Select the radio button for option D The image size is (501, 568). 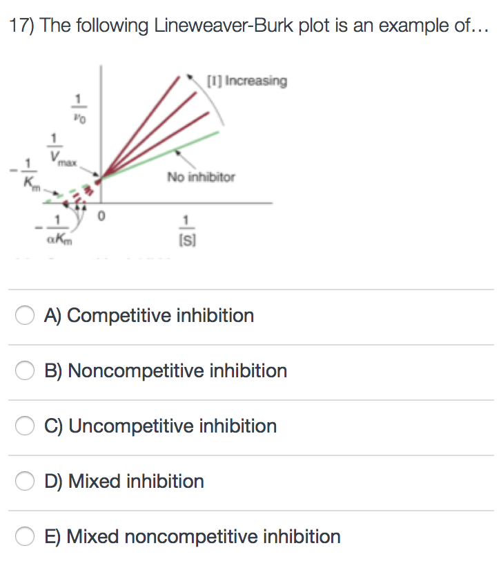25,481
